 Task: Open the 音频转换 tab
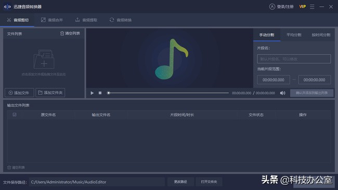(x=121, y=20)
